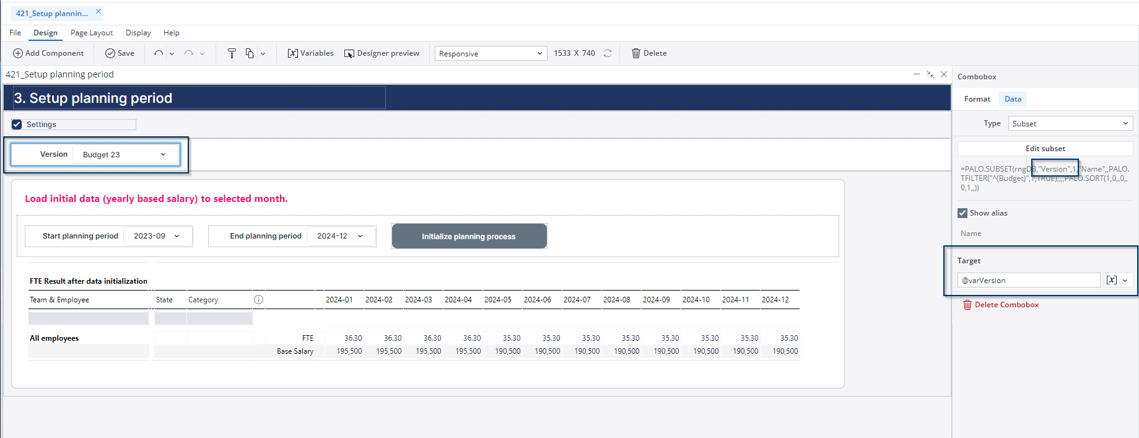Open the Variables panel
1139x438 pixels.
[310, 53]
